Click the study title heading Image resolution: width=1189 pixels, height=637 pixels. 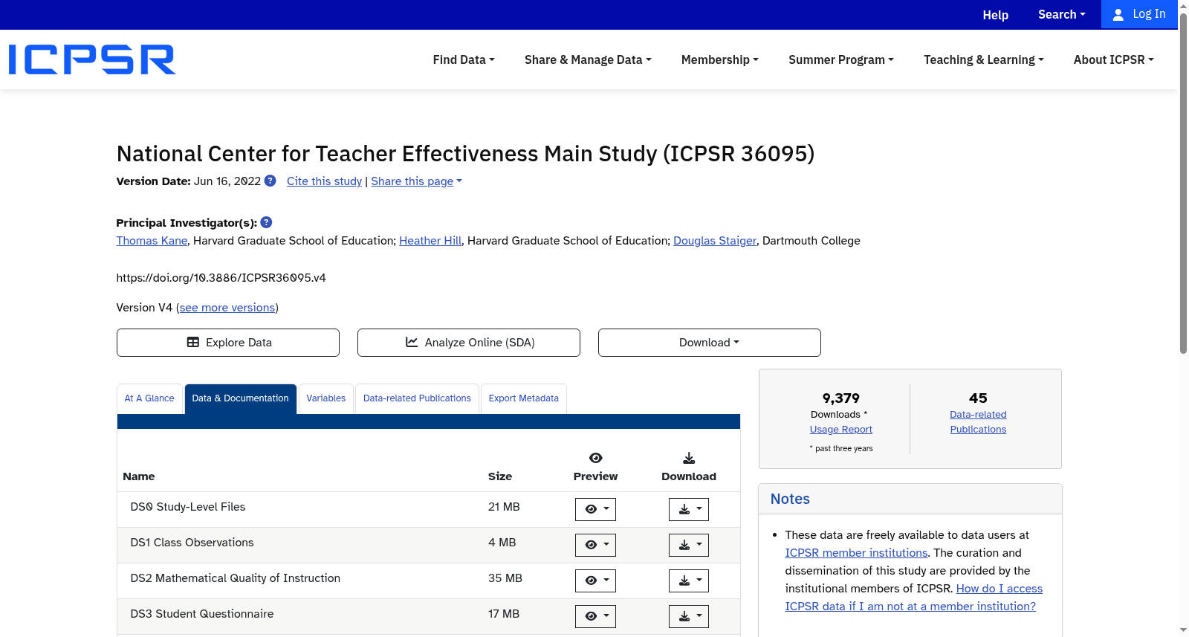[x=465, y=154]
